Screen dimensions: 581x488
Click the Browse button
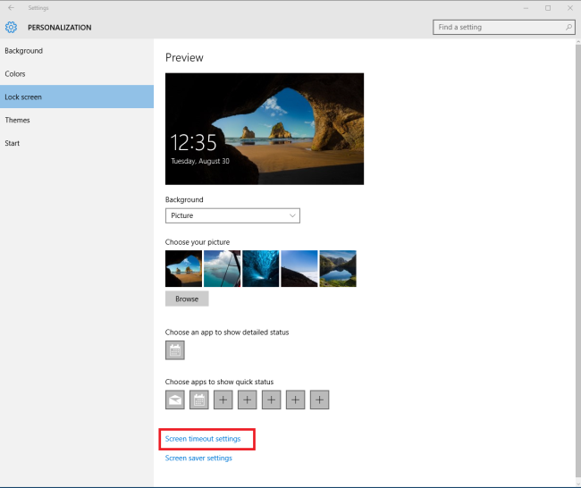[187, 299]
